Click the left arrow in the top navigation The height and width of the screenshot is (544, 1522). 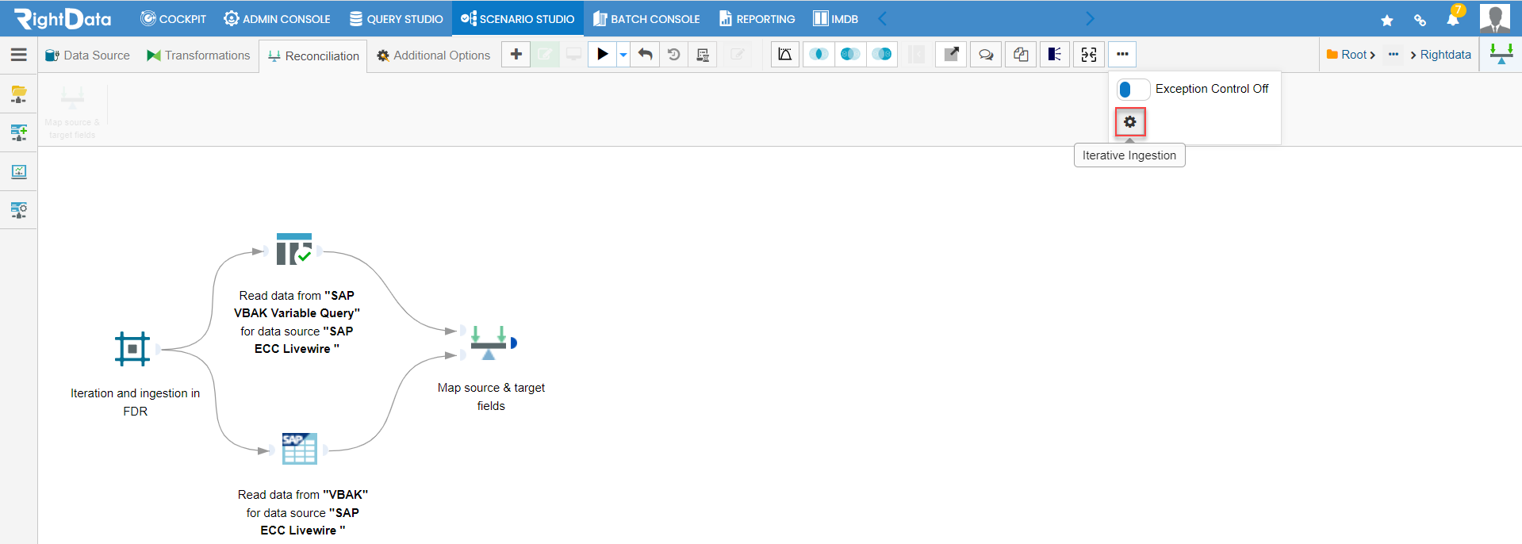click(883, 18)
